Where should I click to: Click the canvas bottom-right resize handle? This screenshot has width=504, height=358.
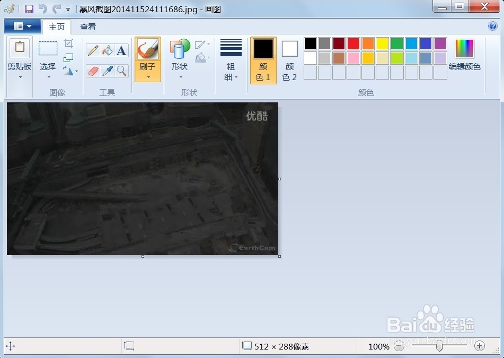(x=280, y=256)
